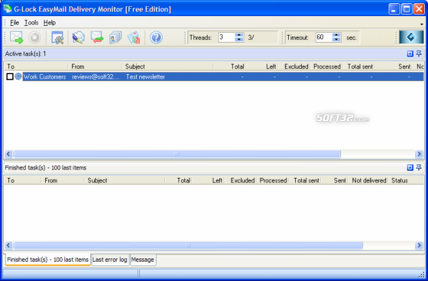Click the Timeout seconds input field

coord(324,37)
